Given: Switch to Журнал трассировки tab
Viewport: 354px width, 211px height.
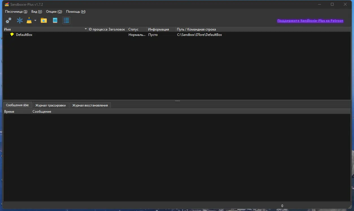Looking at the screenshot, I should (x=51, y=105).
